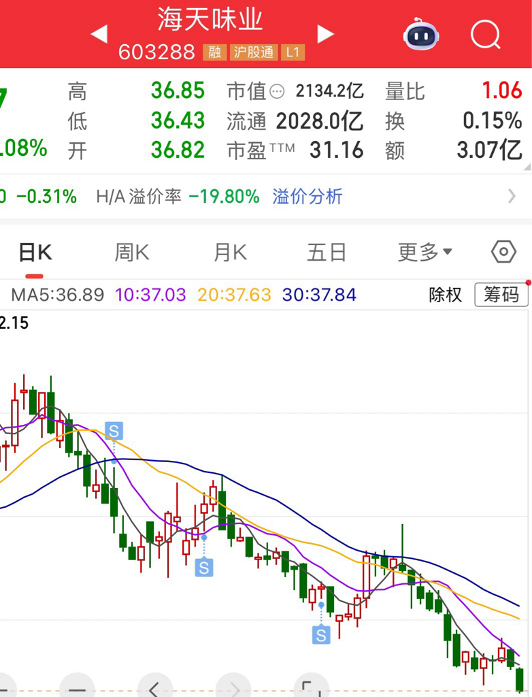The height and width of the screenshot is (697, 532).
Task: Tap the turnover rate 0.15%
Action: pos(493,120)
